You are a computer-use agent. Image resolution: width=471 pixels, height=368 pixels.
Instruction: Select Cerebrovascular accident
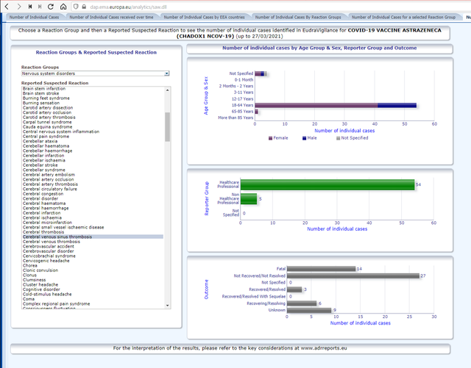(x=49, y=247)
